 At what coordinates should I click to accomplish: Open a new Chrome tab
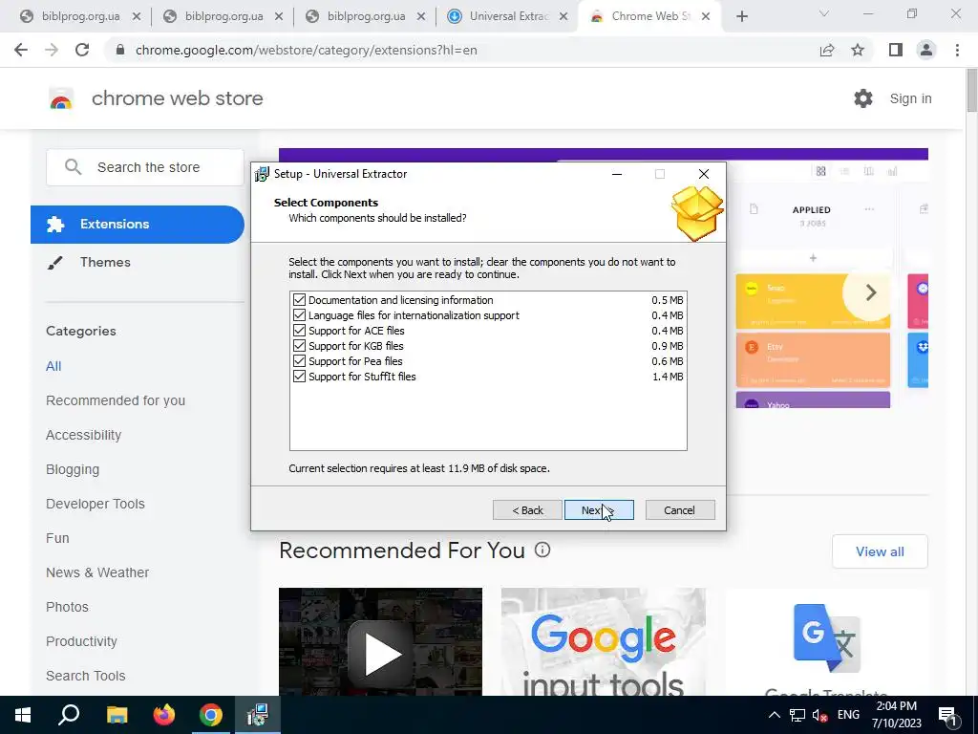tap(741, 16)
